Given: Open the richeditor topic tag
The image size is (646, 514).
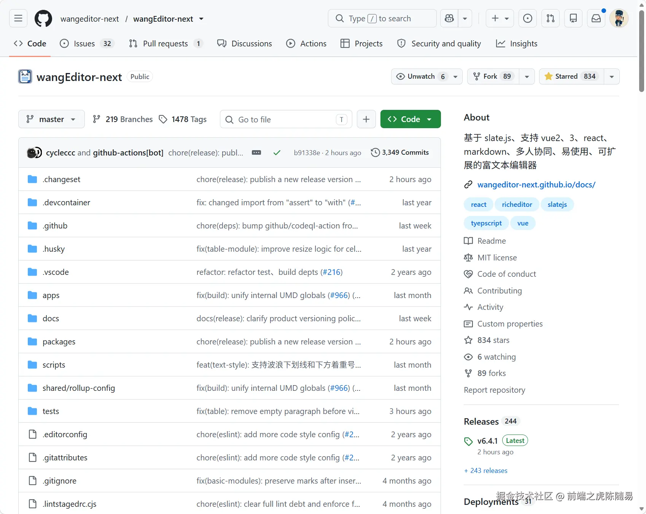Looking at the screenshot, I should (x=517, y=205).
